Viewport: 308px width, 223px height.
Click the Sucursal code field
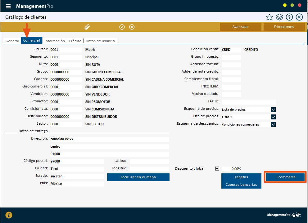[66, 50]
